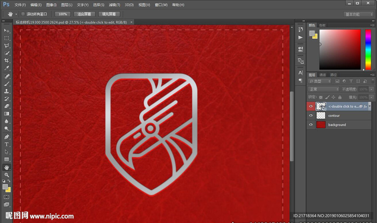Viewport: 377px width, 223px height.
Task: Open the Character panel icon
Action: point(300,73)
